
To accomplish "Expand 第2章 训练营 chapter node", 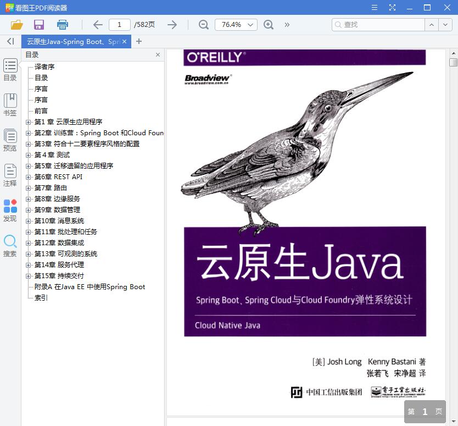I will [29, 134].
